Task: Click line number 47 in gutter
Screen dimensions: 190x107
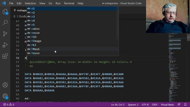Action: click(x=18, y=21)
